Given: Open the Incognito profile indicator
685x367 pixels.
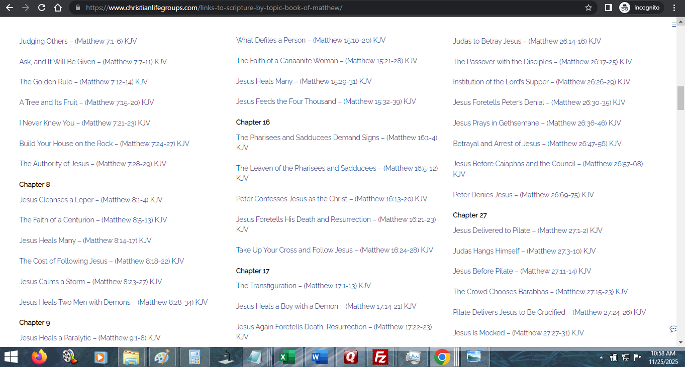Looking at the screenshot, I should coord(640,8).
